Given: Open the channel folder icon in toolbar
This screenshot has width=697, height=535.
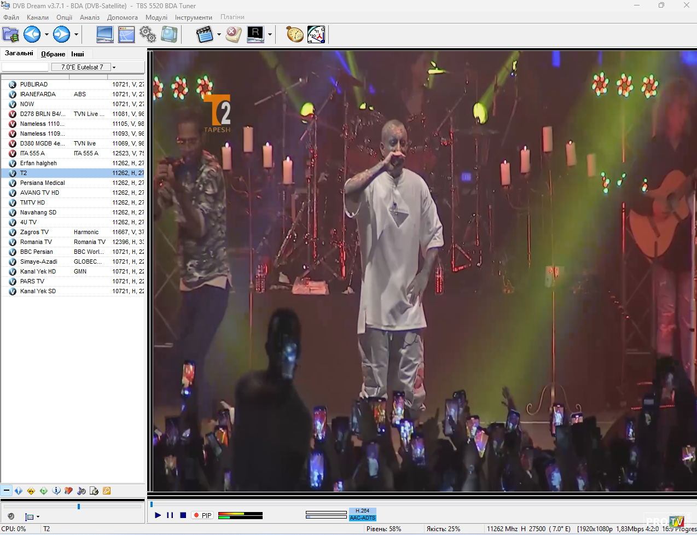Looking at the screenshot, I should pyautogui.click(x=10, y=34).
